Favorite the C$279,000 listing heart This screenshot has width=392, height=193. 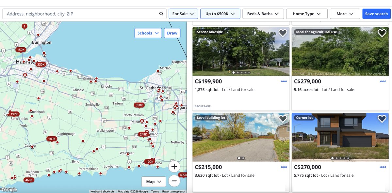[x=382, y=33]
